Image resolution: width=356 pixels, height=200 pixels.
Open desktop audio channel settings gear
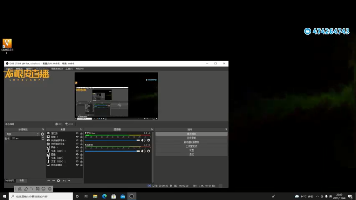point(149,151)
